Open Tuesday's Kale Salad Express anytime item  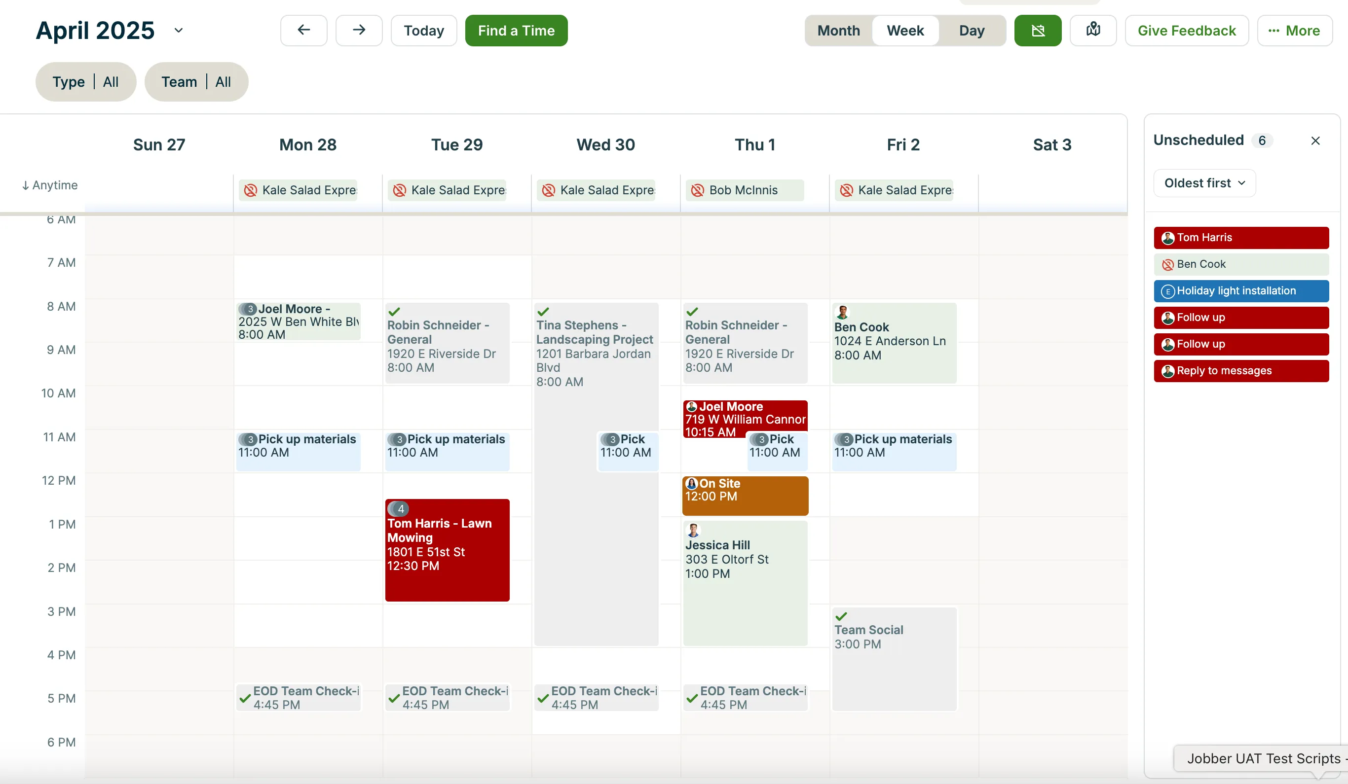point(447,190)
